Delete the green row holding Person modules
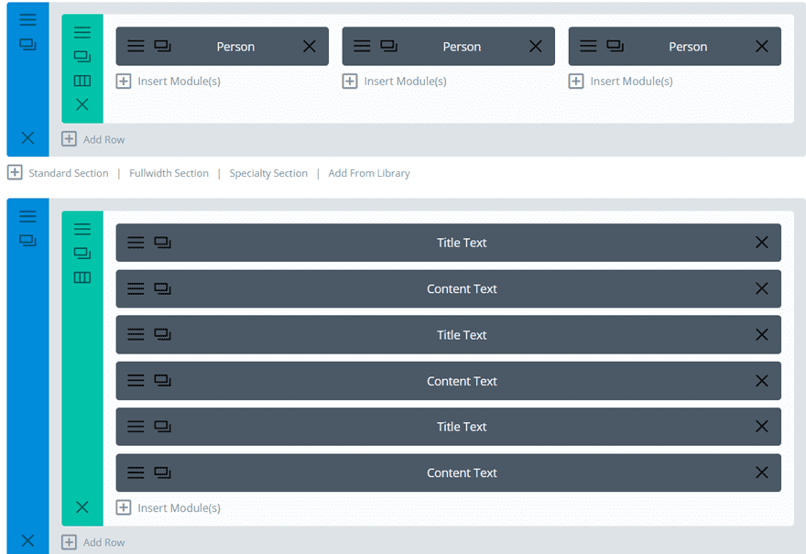Screen dimensions: 806x554 pyautogui.click(x=82, y=104)
